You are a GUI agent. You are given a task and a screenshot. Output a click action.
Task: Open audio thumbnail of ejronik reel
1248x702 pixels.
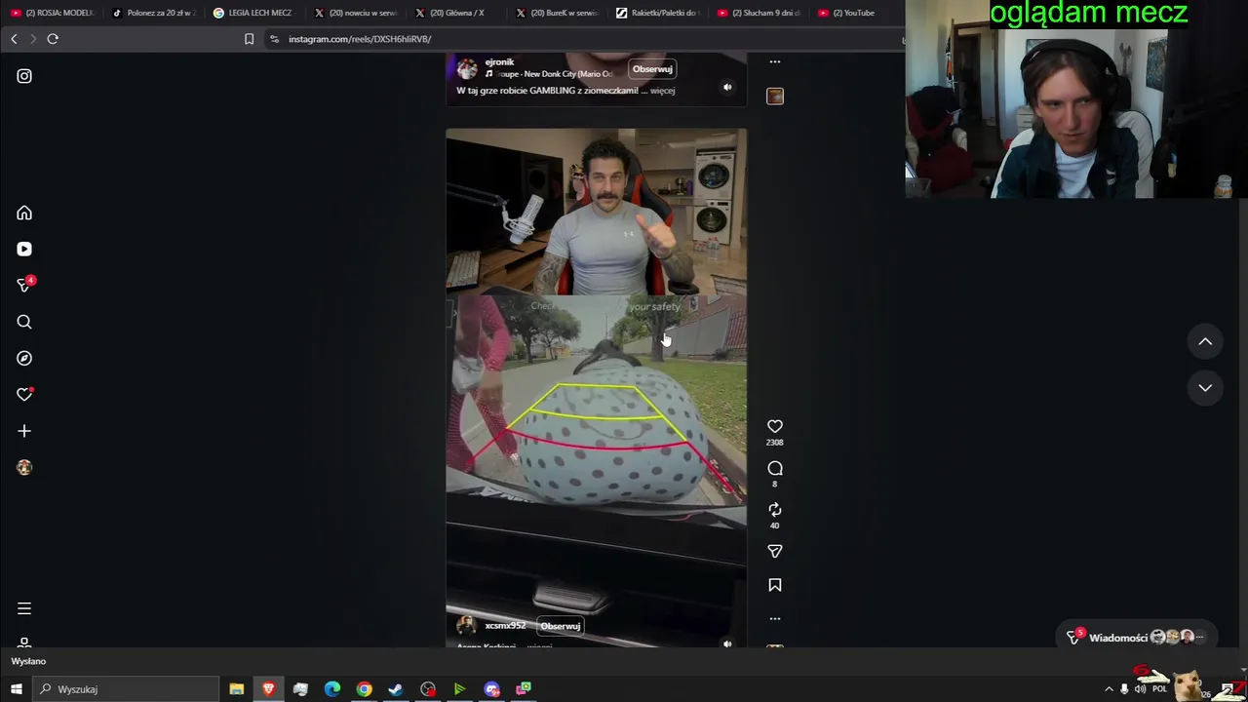pyautogui.click(x=775, y=96)
